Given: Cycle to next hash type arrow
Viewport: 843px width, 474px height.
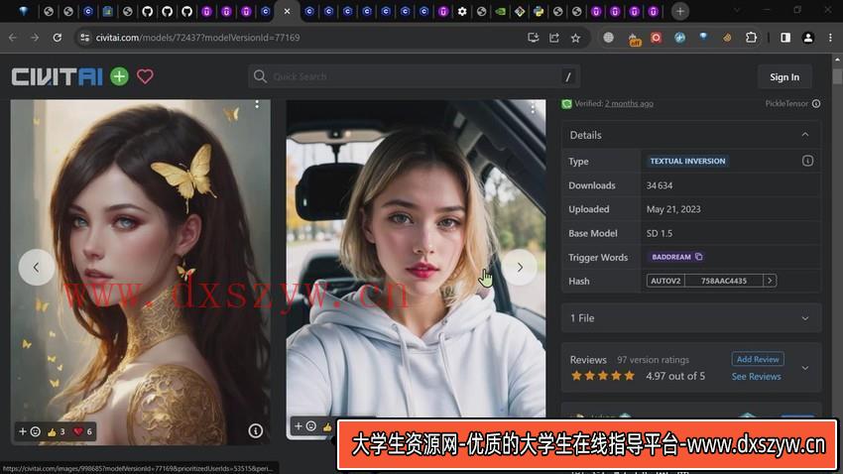Looking at the screenshot, I should pyautogui.click(x=770, y=281).
